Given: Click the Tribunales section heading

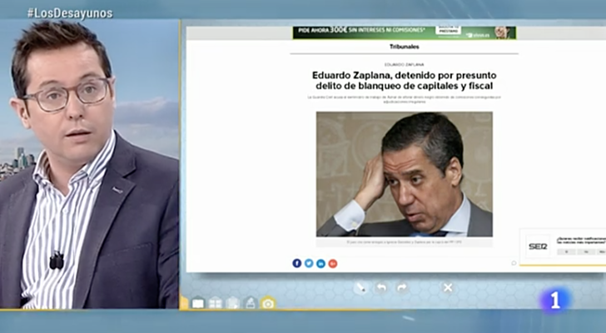Looking at the screenshot, I should coord(405,47).
